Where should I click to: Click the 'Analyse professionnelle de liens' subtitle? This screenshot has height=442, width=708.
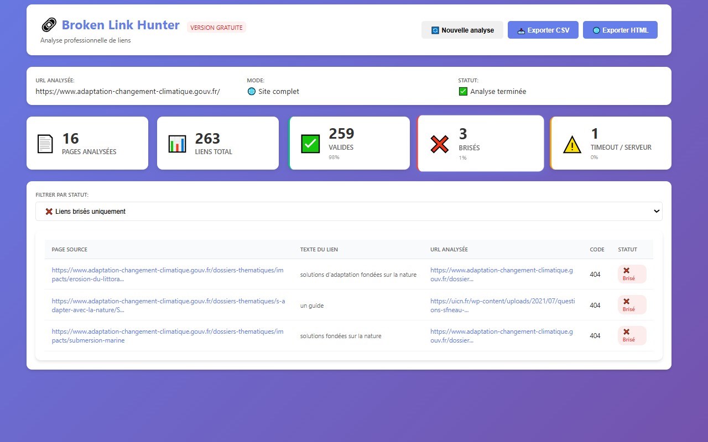[x=86, y=40]
